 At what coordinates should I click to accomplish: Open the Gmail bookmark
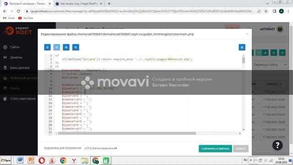pyautogui.click(x=9, y=18)
